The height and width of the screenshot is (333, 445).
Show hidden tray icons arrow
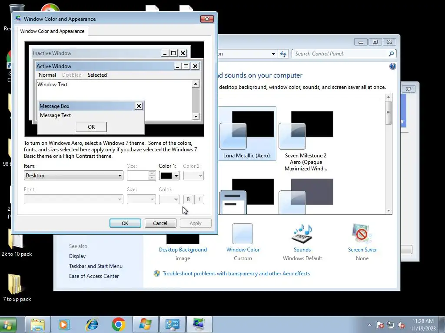pyautogui.click(x=369, y=325)
